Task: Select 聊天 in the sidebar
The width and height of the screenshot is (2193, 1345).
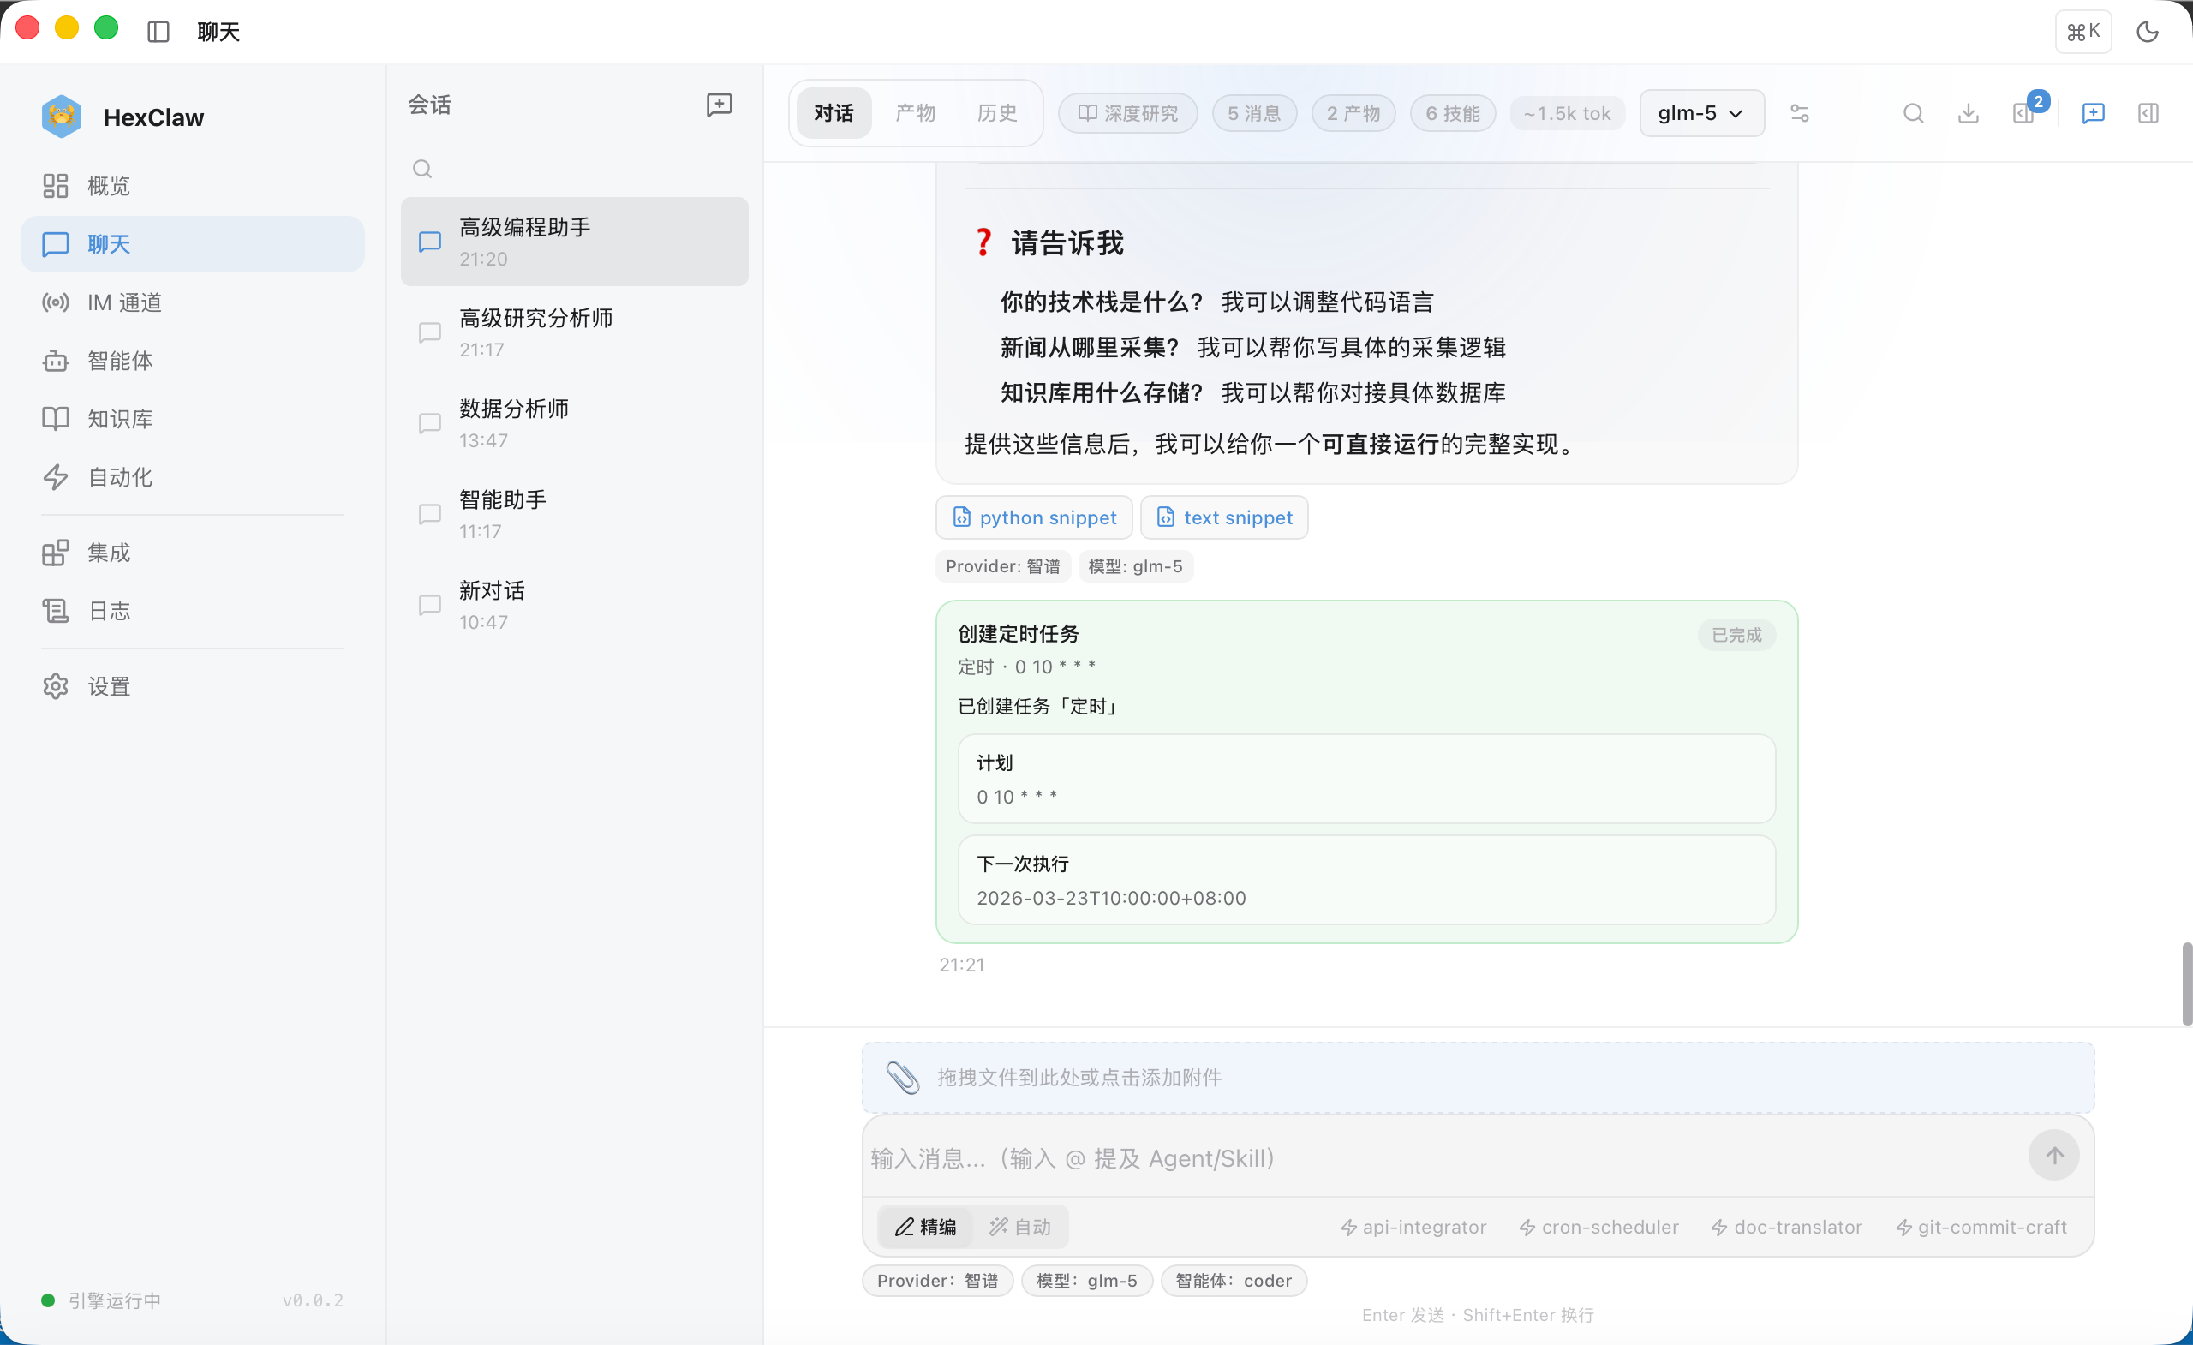Action: [192, 244]
